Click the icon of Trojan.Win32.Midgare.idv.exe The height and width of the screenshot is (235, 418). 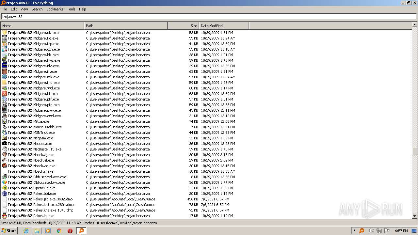pos(5,66)
